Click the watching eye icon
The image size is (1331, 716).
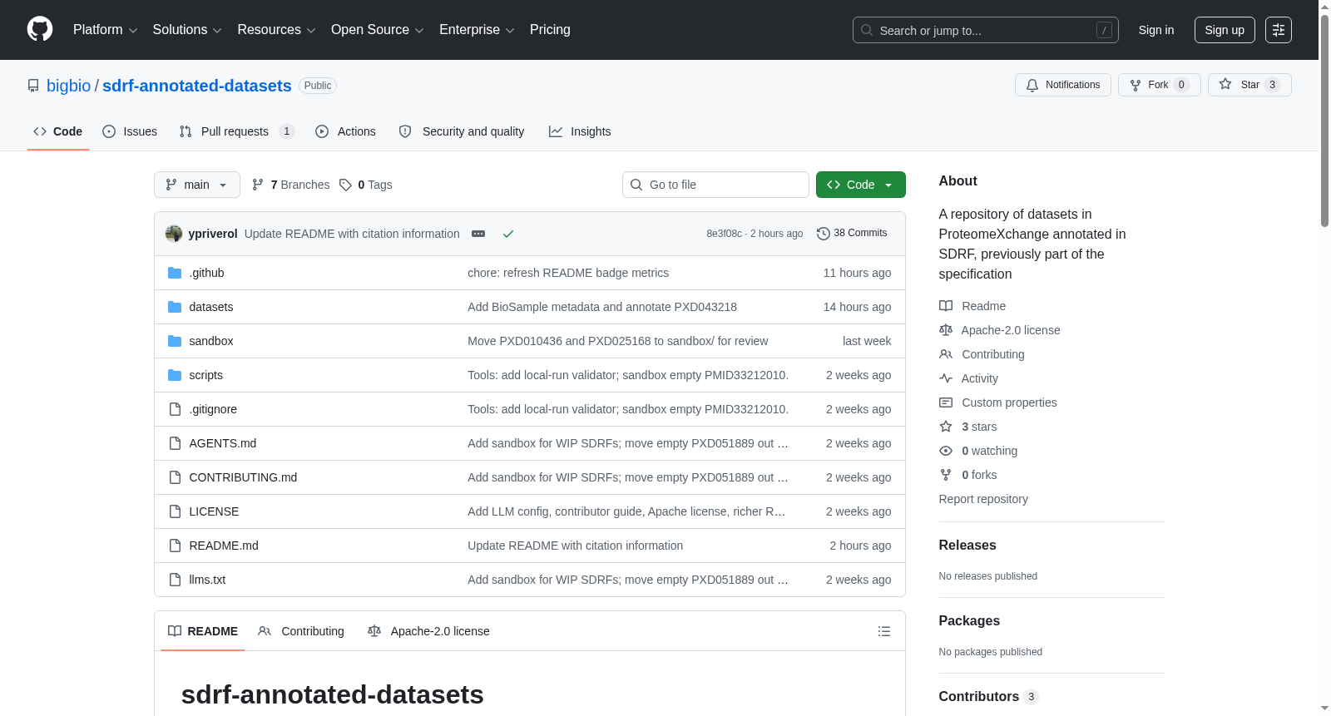tap(946, 451)
